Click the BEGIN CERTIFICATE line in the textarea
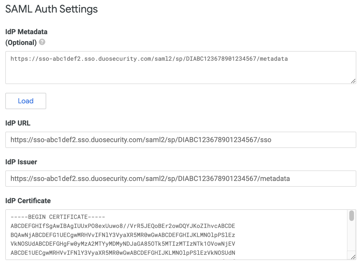361x265 pixels. click(57, 217)
